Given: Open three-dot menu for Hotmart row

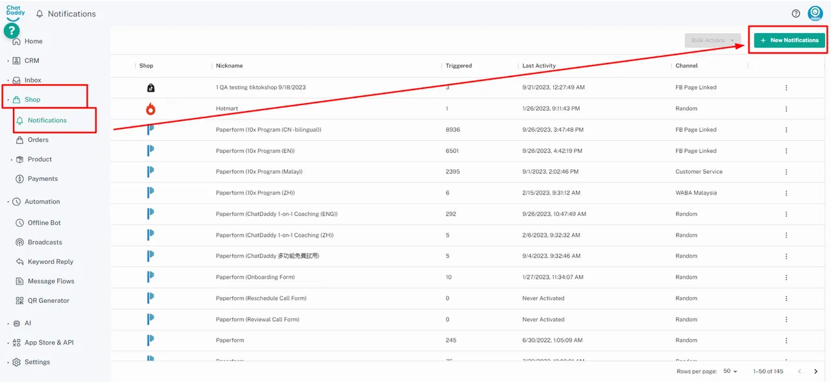Looking at the screenshot, I should 786,109.
